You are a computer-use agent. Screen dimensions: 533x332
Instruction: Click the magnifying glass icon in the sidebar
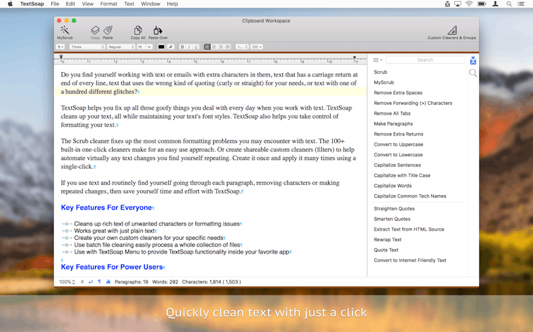click(x=473, y=73)
